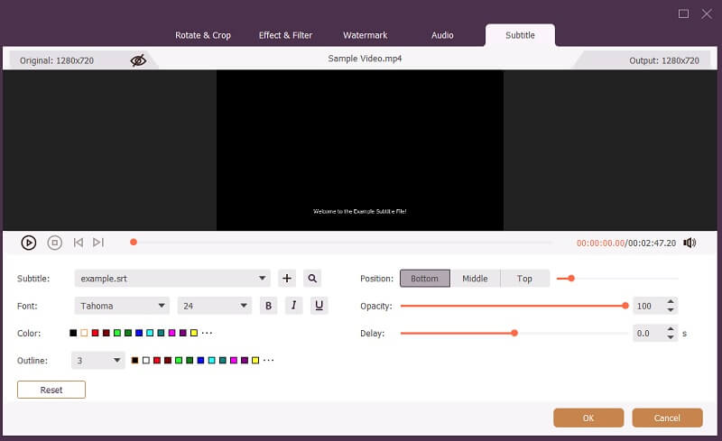
Task: Toggle bold subtitle text
Action: 268,306
